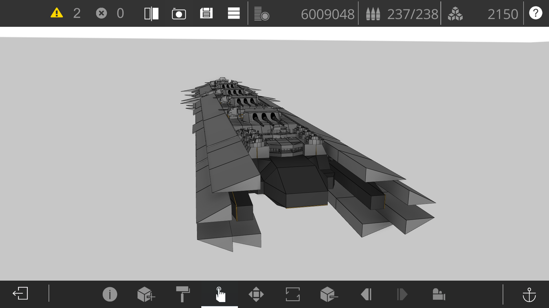Viewport: 549px width, 308px height.
Task: Select the move arrows tool
Action: coord(256,294)
